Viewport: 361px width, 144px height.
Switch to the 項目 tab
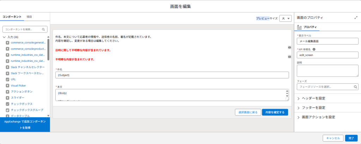pos(29,17)
